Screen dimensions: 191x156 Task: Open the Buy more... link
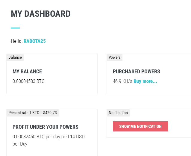click(145, 81)
